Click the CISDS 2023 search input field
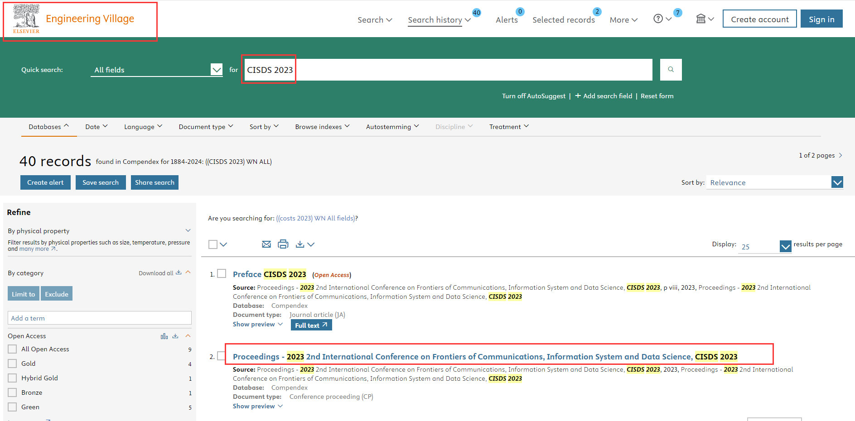 pyautogui.click(x=448, y=70)
